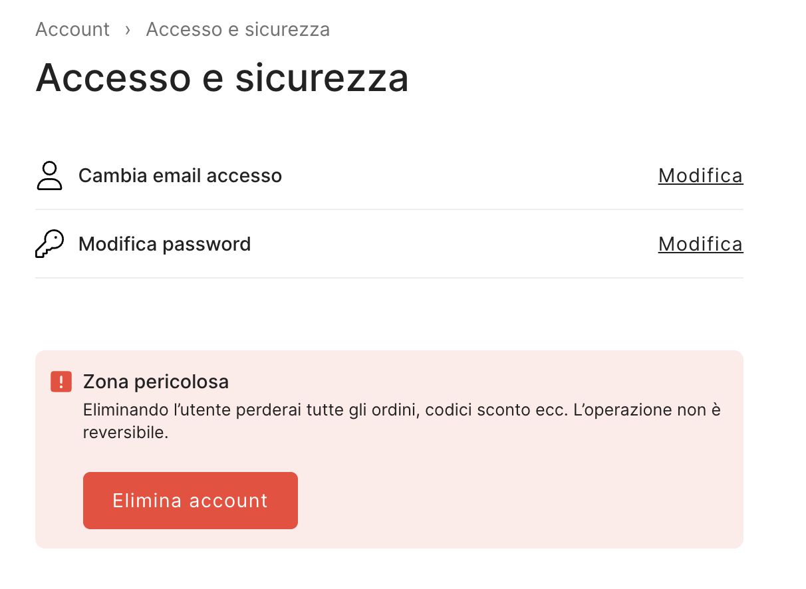Click the large Accesso e sicurezza page title
806x589 pixels.
222,78
